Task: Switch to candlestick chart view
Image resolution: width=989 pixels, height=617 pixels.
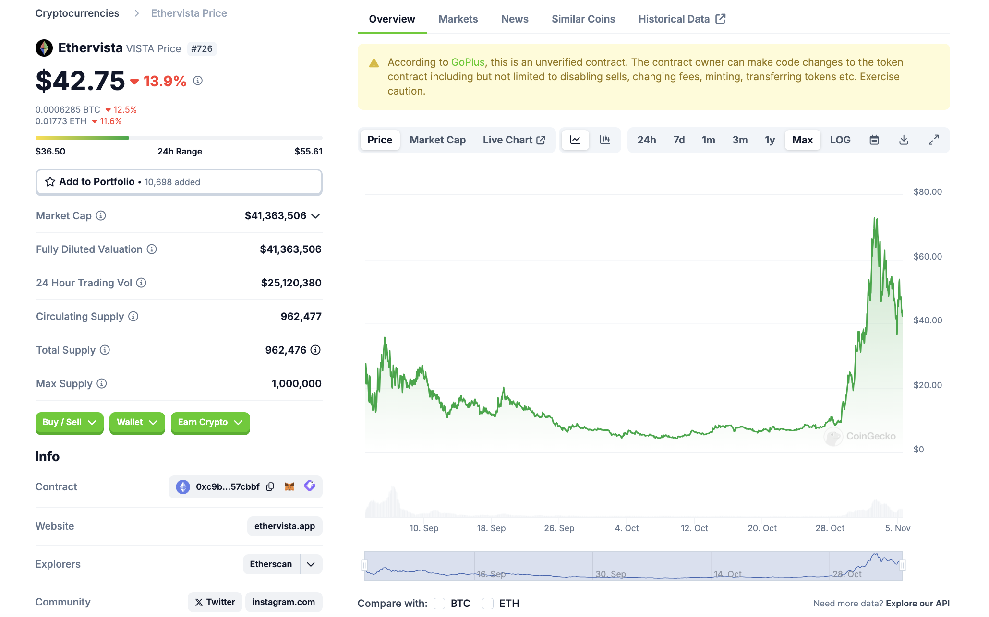Action: point(604,140)
